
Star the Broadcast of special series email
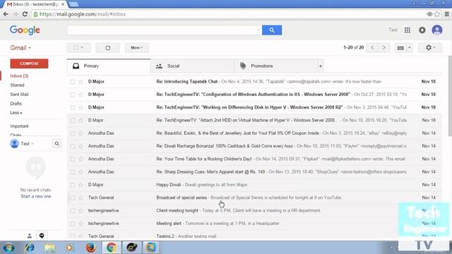pyautogui.click(x=81, y=198)
